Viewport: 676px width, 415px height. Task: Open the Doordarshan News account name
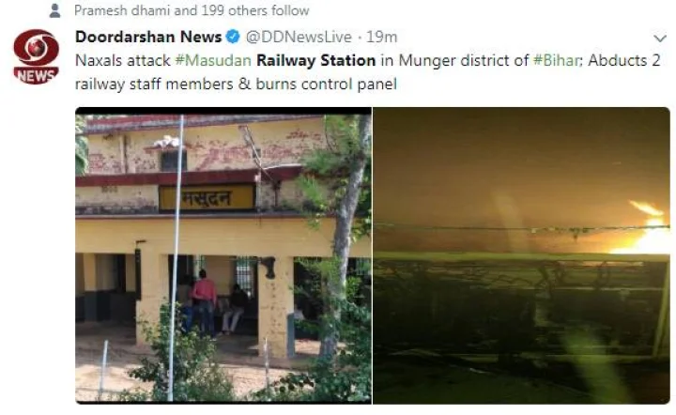[148, 37]
